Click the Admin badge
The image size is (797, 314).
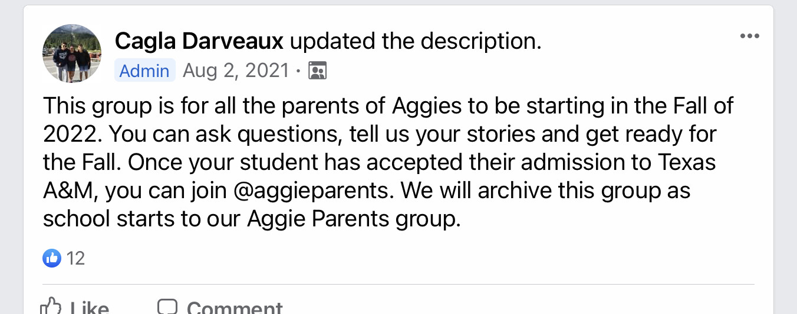(x=144, y=71)
